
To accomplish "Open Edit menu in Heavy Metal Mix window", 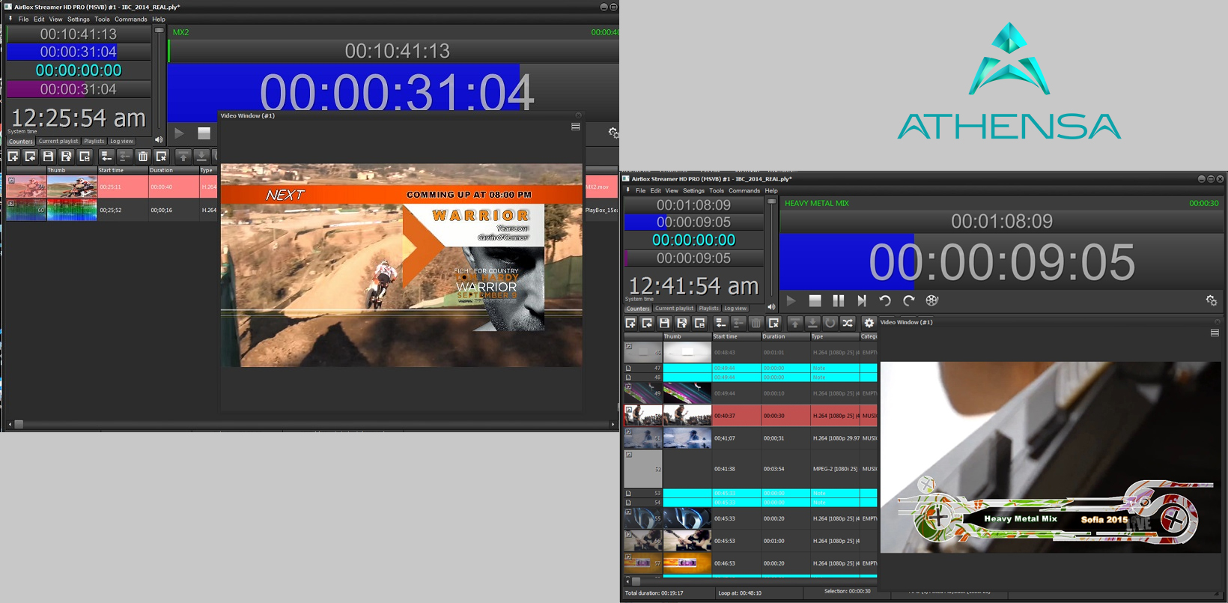I will click(x=655, y=191).
